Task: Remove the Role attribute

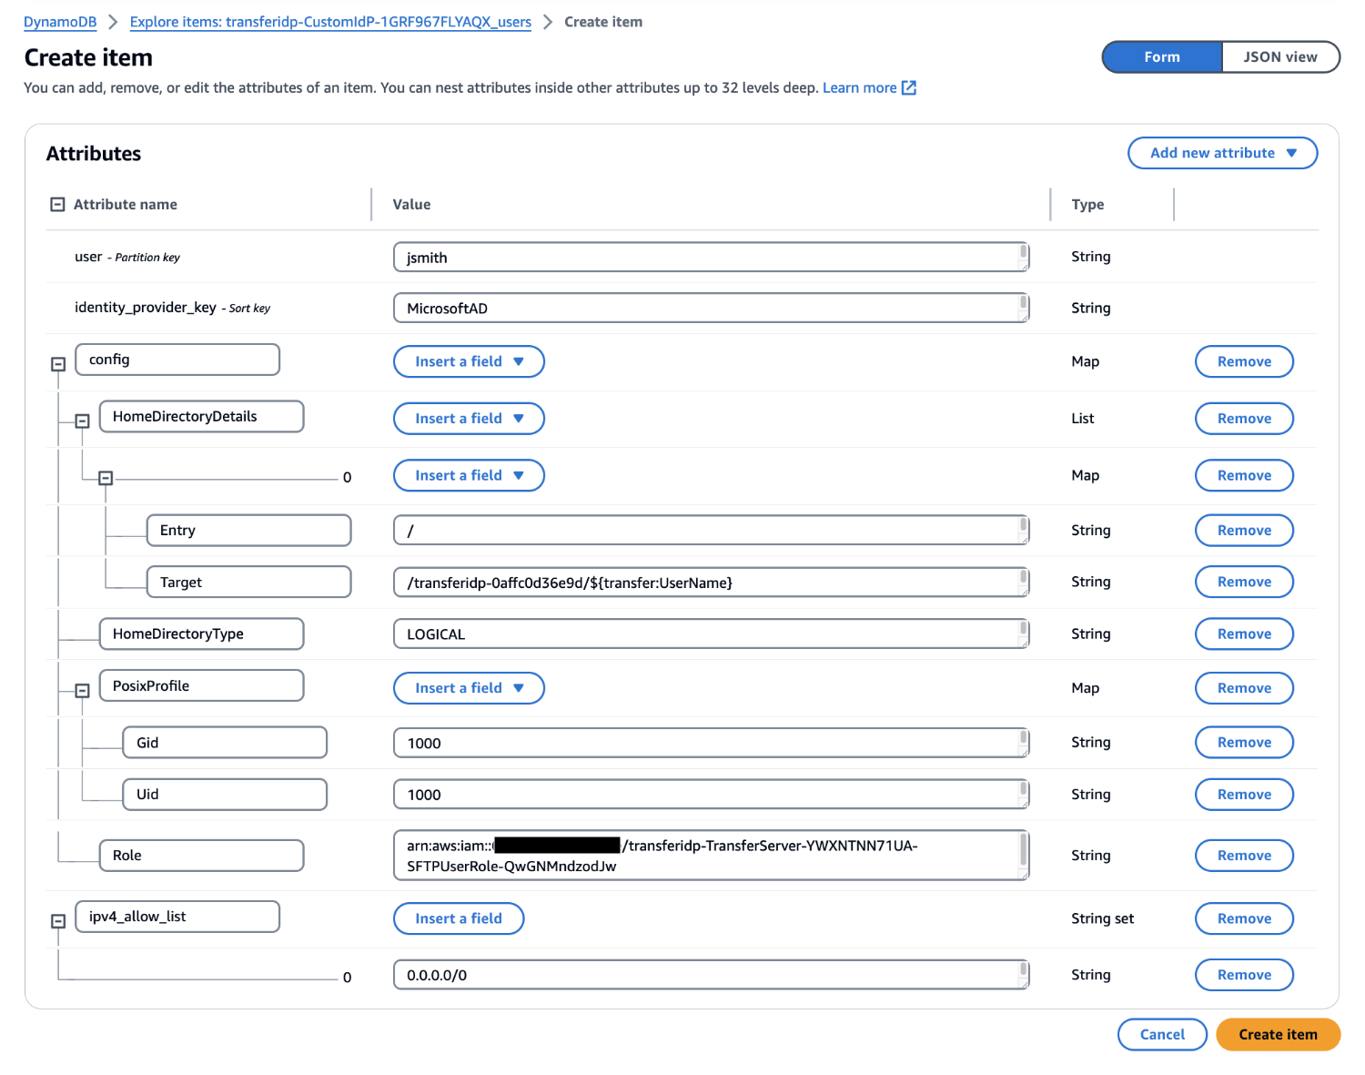Action: coord(1243,855)
